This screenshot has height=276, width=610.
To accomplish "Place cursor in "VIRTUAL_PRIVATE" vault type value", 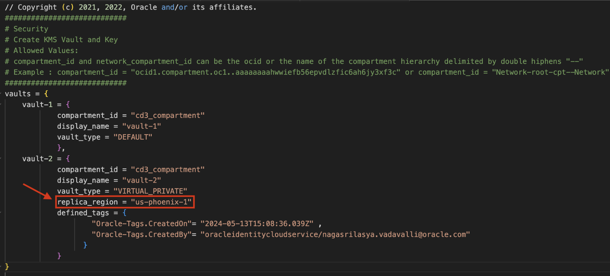I will pyautogui.click(x=150, y=191).
